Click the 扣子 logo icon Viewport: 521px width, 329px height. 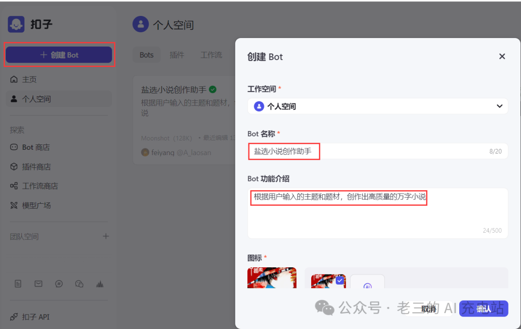(16, 24)
